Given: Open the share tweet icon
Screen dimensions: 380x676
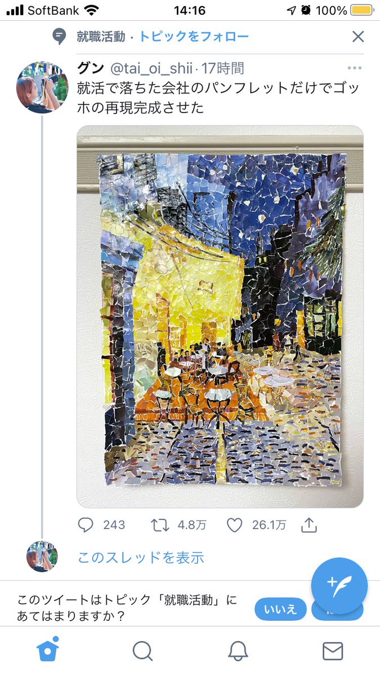Looking at the screenshot, I should coord(309,525).
